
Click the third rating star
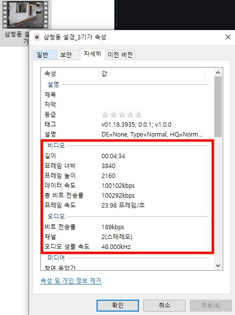[122, 115]
